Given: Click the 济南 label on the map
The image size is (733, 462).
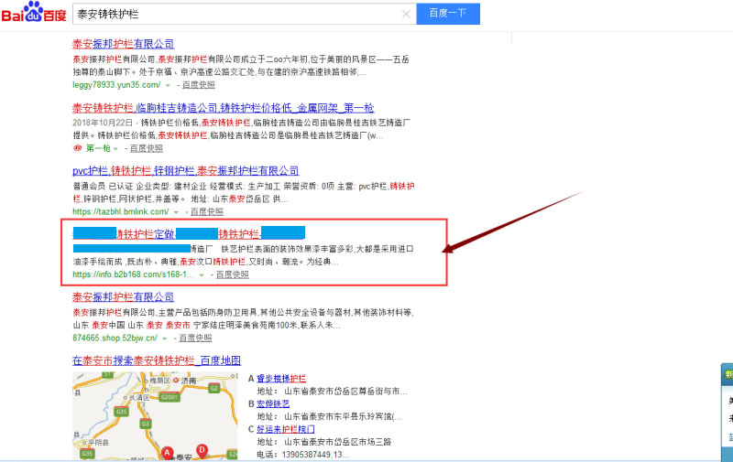Looking at the screenshot, I should pos(189,381).
